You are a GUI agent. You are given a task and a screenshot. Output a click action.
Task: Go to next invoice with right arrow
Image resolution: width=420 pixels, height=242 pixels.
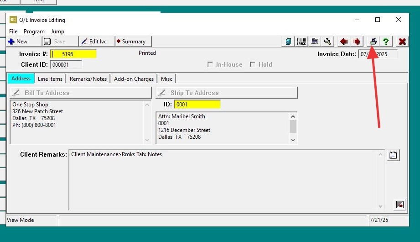356,42
